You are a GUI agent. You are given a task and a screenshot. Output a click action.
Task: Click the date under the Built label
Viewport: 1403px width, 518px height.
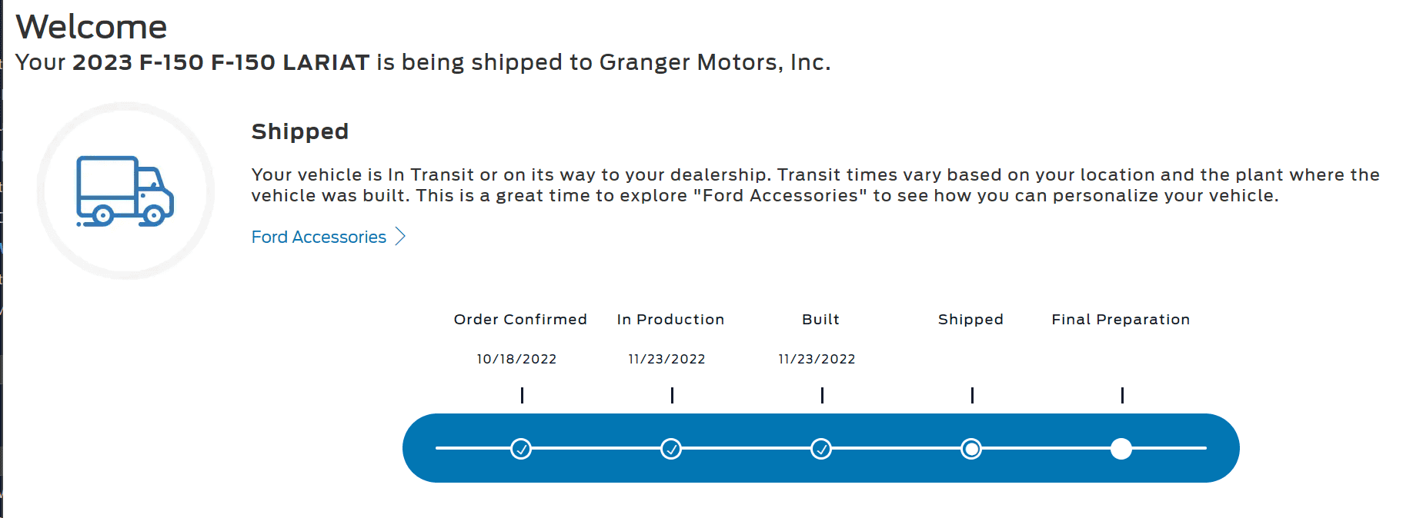pos(817,359)
